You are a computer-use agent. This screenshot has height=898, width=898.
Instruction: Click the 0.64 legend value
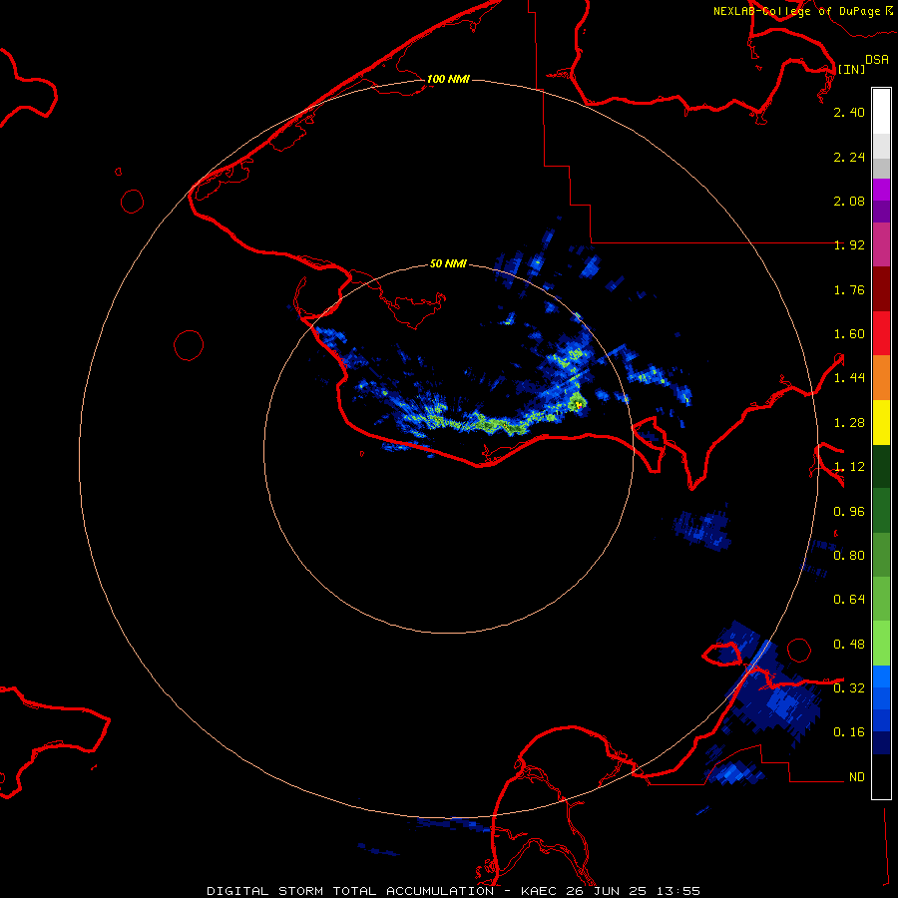[x=849, y=600]
